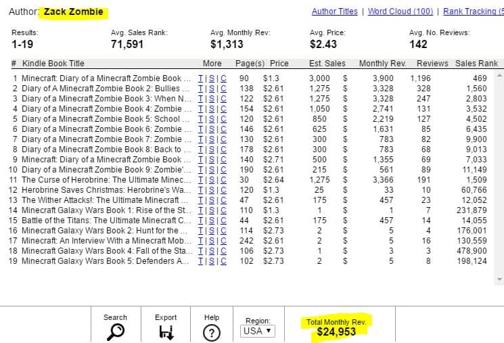
Task: Click the C link for book 3
Action: click(x=223, y=99)
